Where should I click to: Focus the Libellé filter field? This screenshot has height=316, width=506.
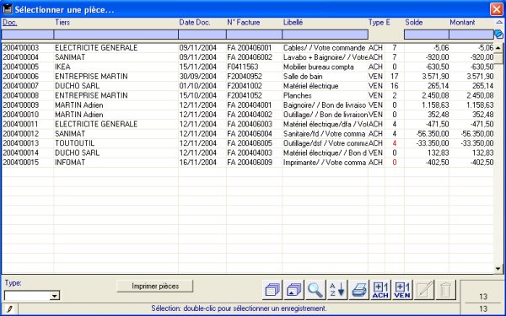point(326,35)
